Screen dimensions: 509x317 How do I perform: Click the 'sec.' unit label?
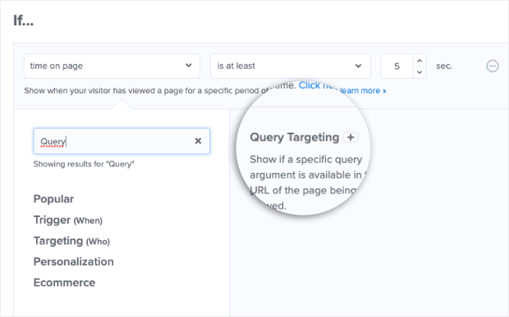[444, 66]
